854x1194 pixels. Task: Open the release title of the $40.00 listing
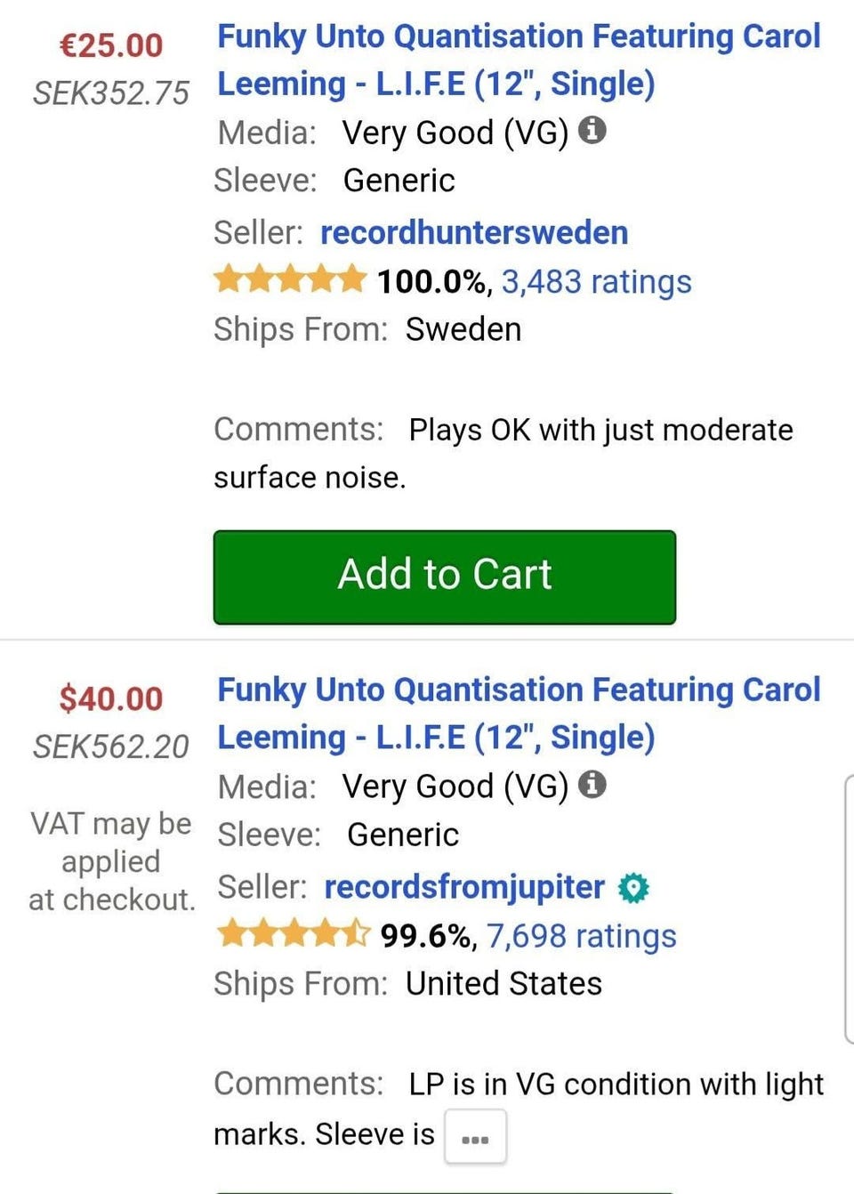coord(519,714)
